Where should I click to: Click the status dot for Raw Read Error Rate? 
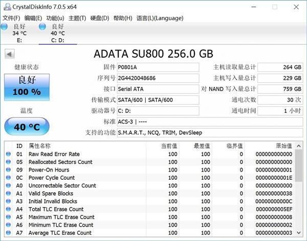(8, 154)
